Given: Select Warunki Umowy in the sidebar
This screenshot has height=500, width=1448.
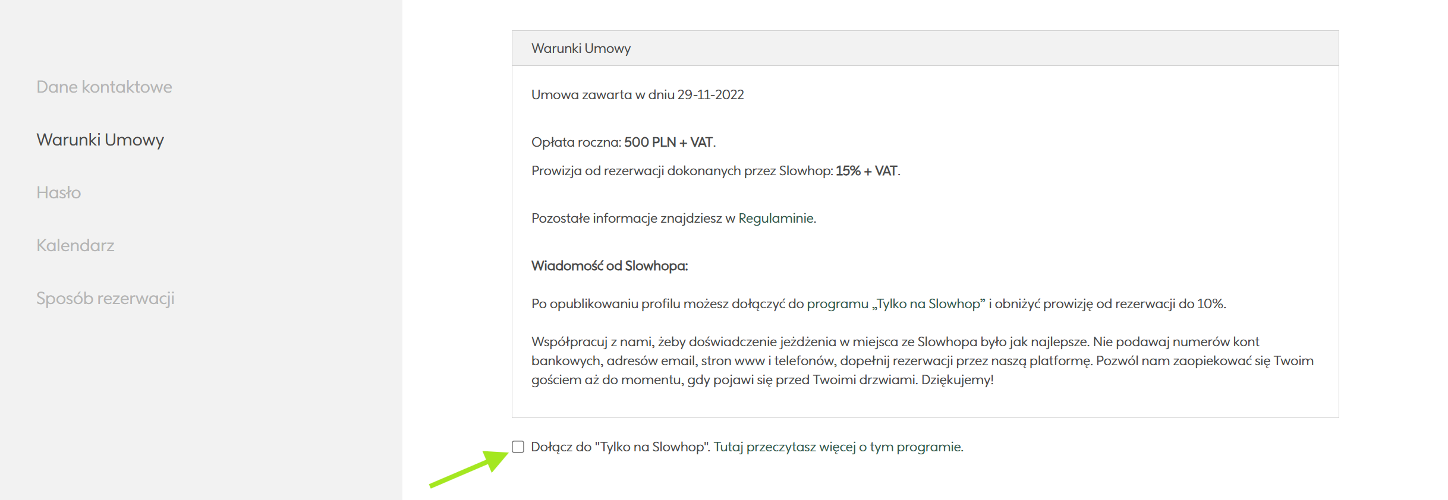Looking at the screenshot, I should [x=100, y=140].
